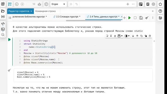Click the double chevron arrows icon

point(71,4)
